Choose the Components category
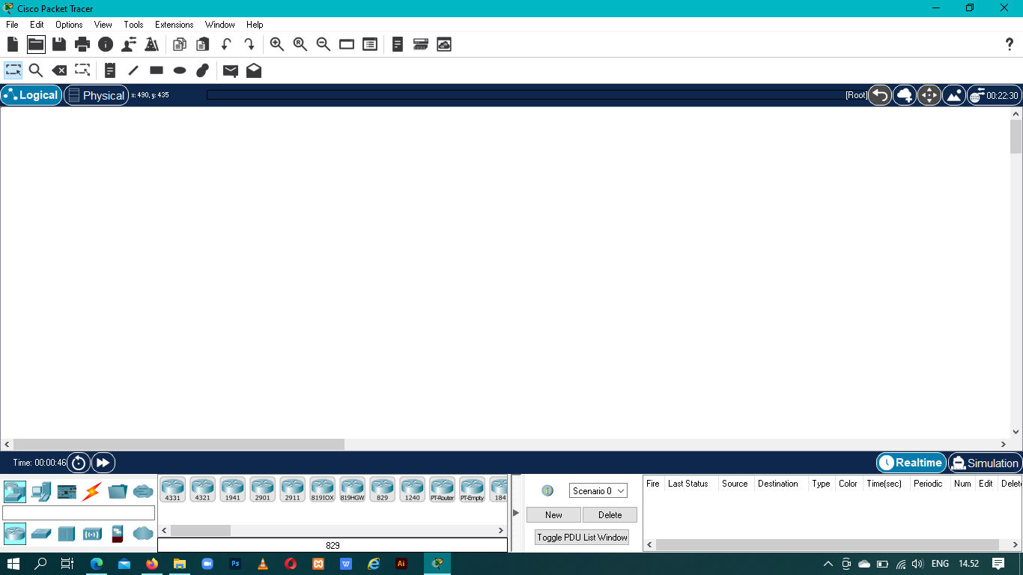 (x=67, y=491)
